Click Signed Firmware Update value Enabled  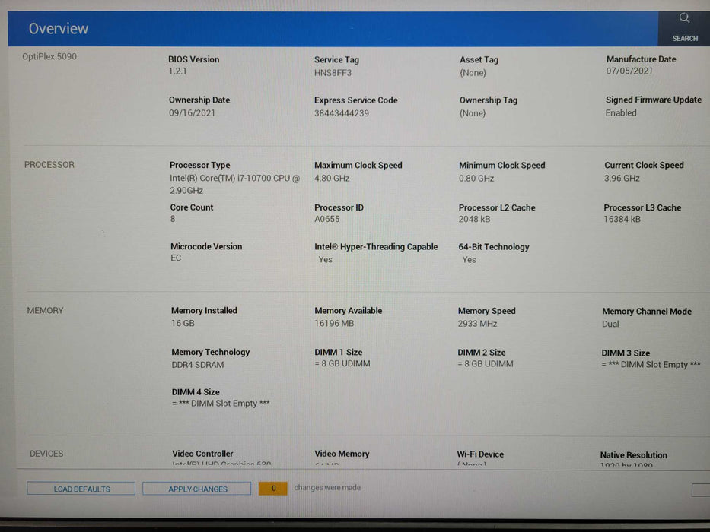(621, 113)
